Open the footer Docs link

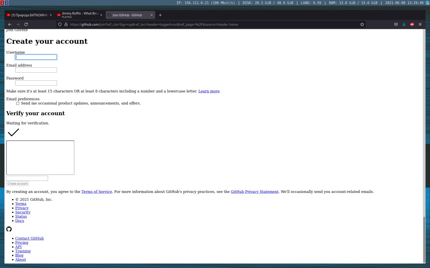click(x=19, y=221)
